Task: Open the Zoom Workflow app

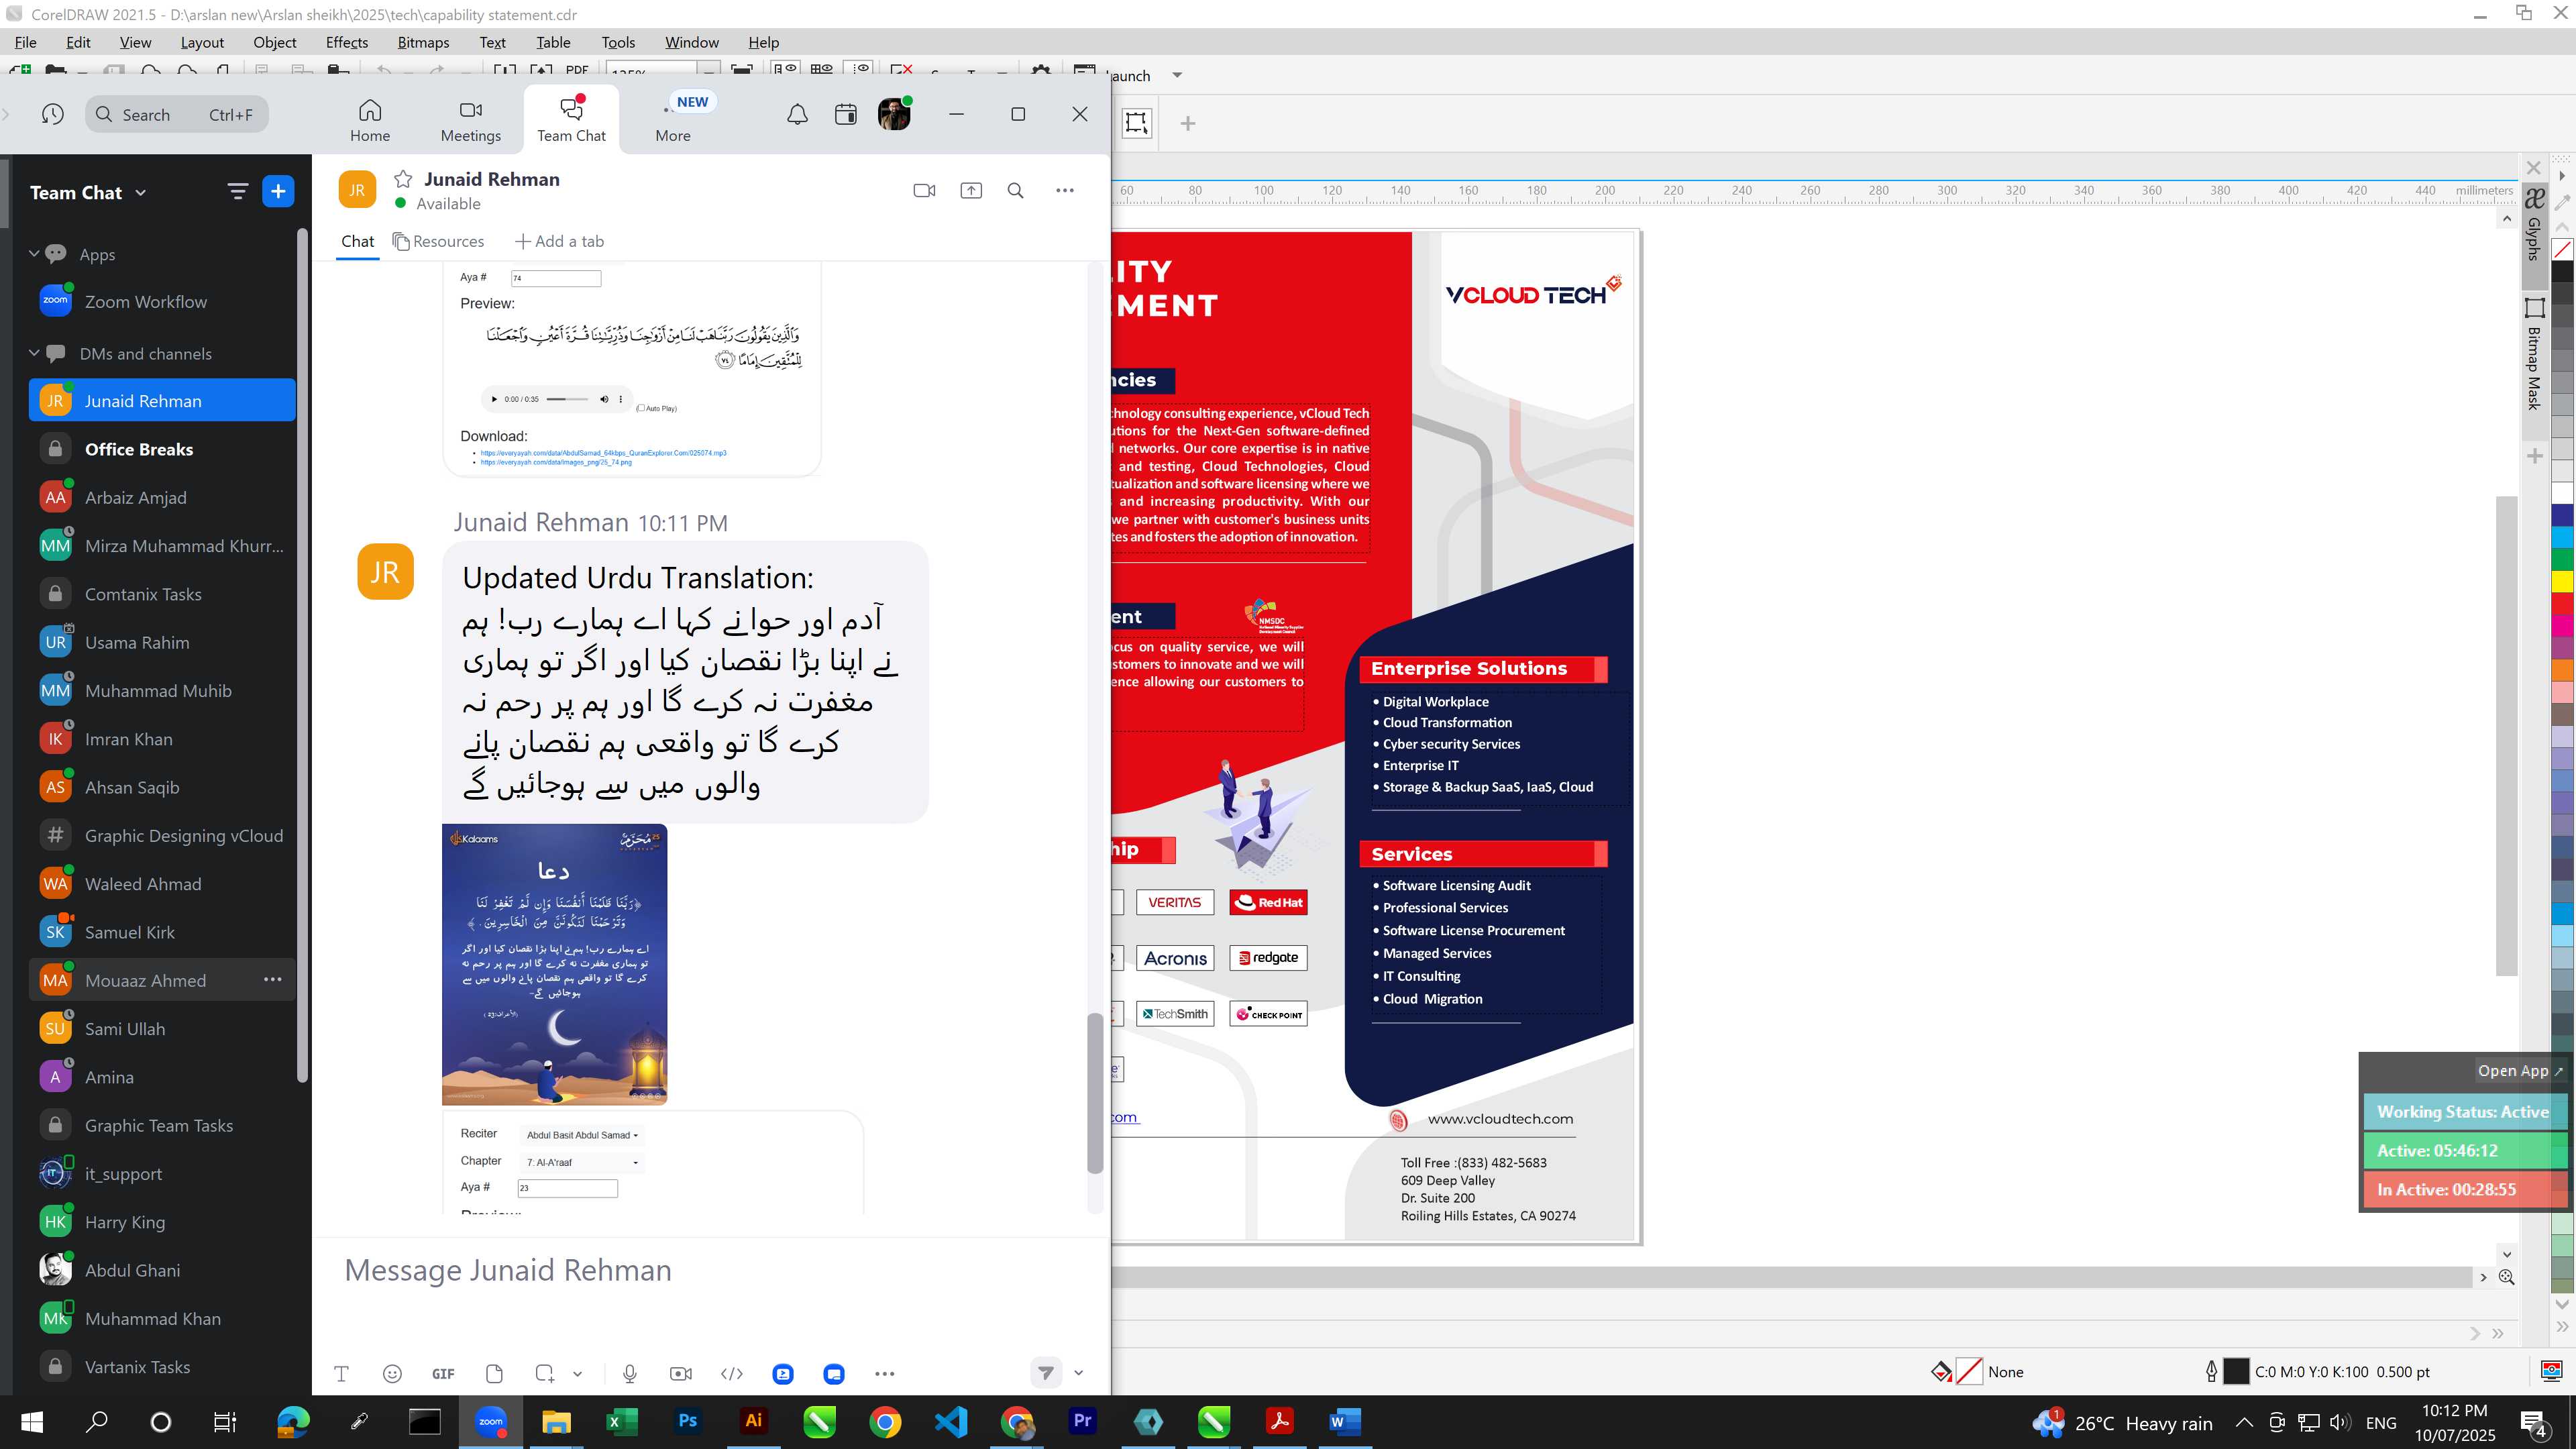Action: coord(162,301)
